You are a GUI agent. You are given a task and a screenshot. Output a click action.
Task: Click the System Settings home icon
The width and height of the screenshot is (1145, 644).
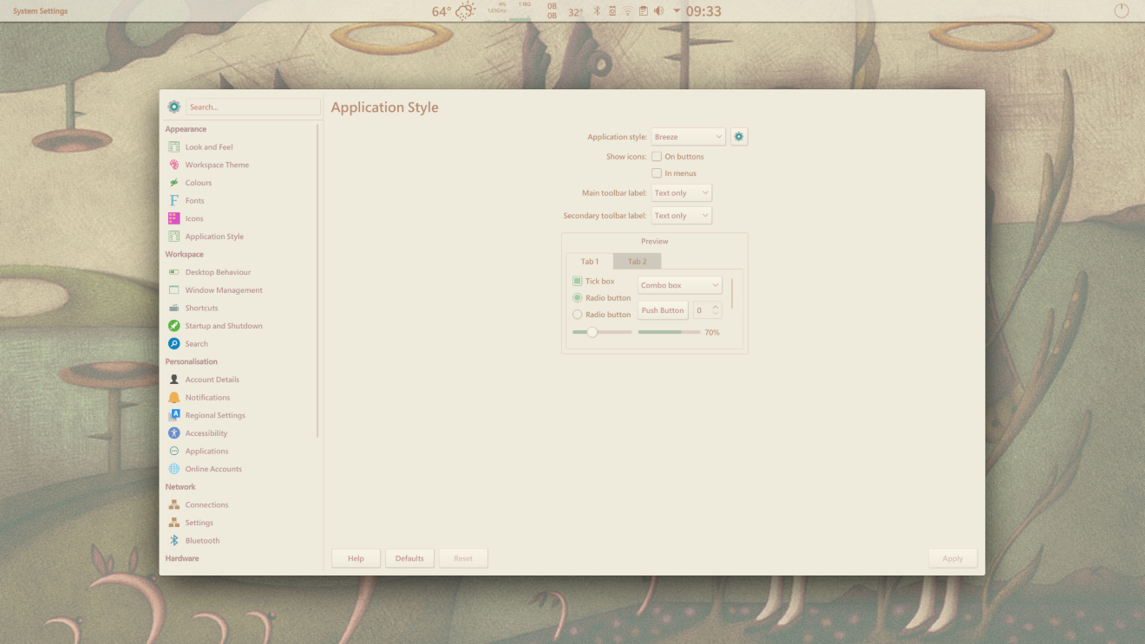173,107
